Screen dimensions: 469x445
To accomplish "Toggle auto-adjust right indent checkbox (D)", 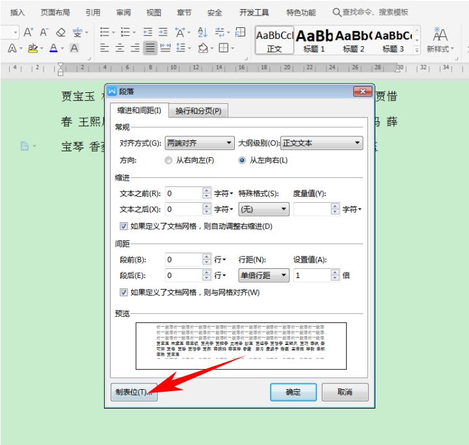I will pyautogui.click(x=124, y=226).
